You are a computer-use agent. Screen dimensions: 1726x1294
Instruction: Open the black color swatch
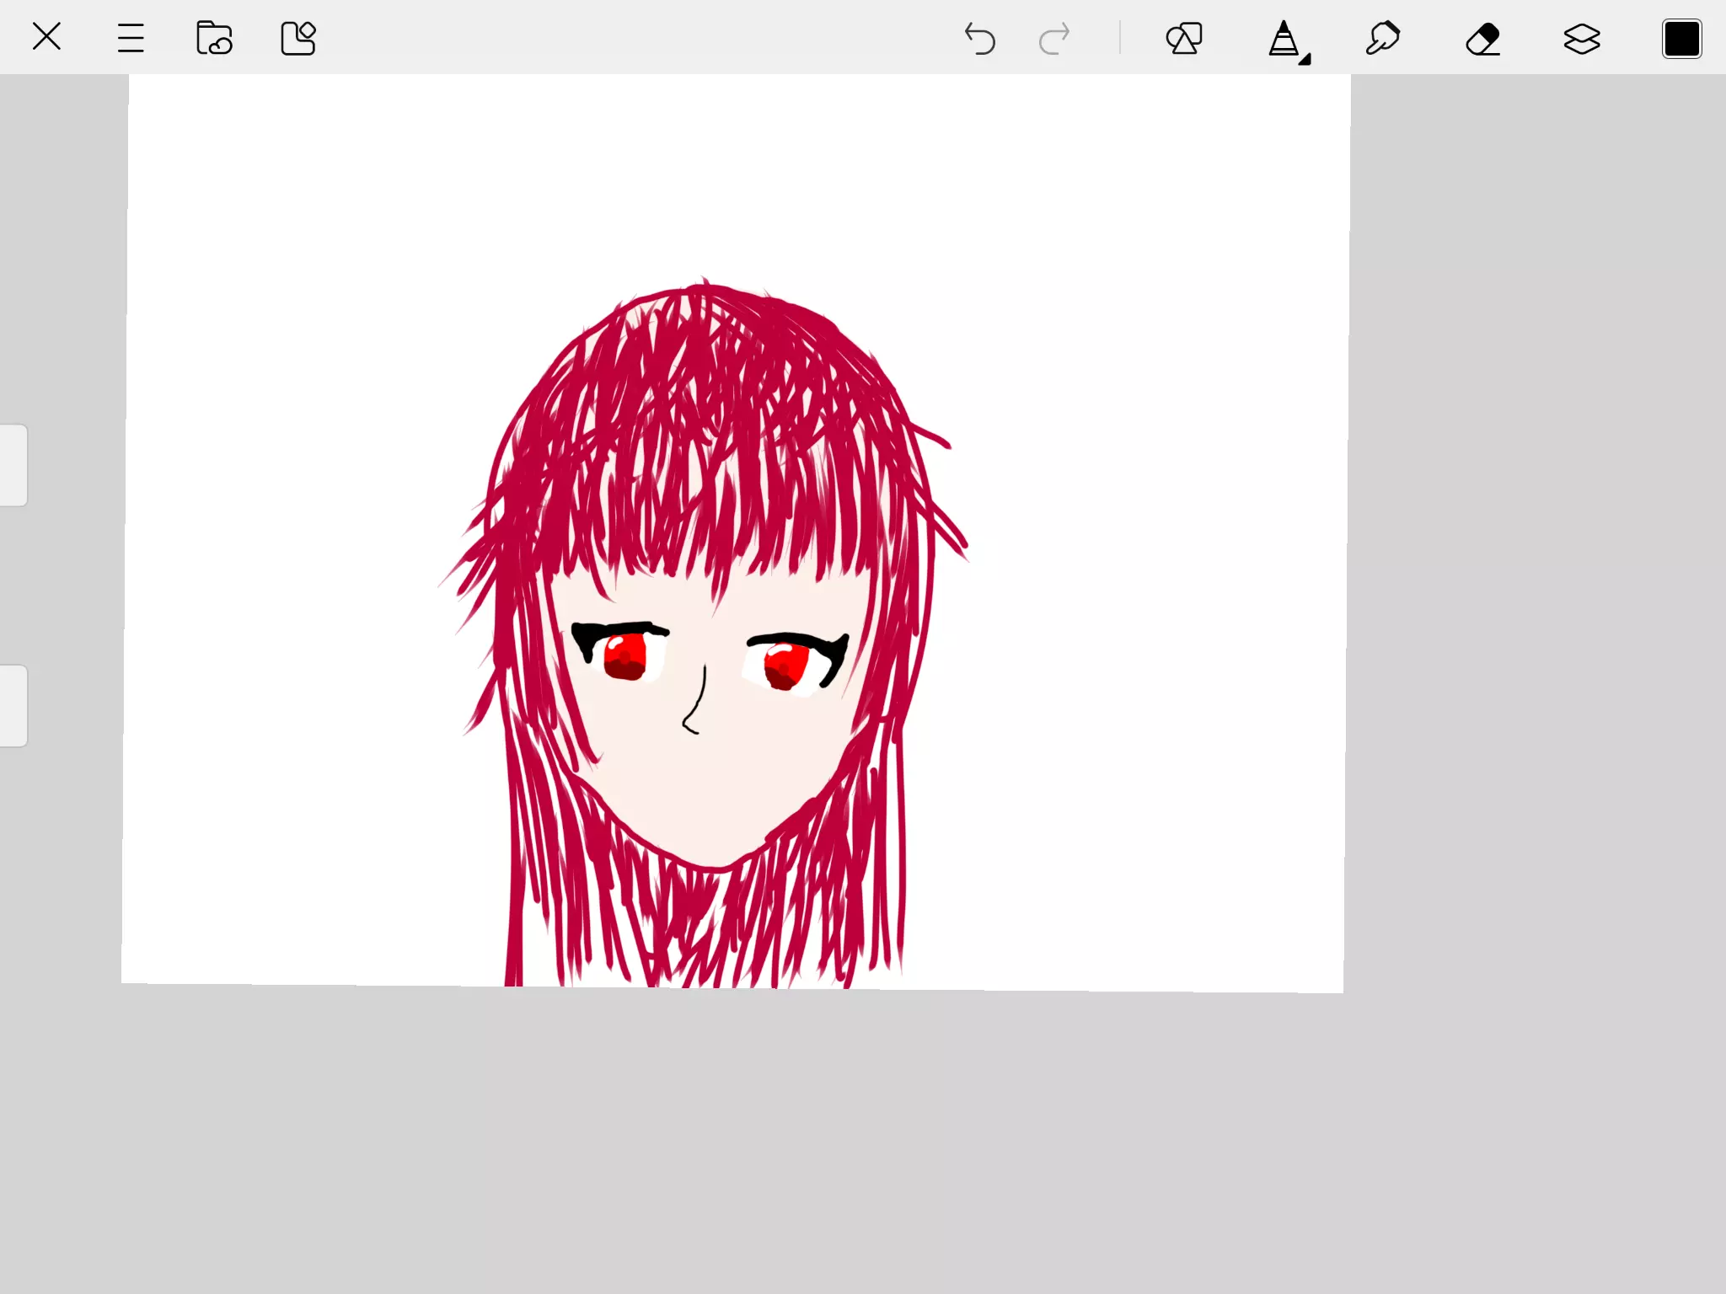(x=1681, y=39)
